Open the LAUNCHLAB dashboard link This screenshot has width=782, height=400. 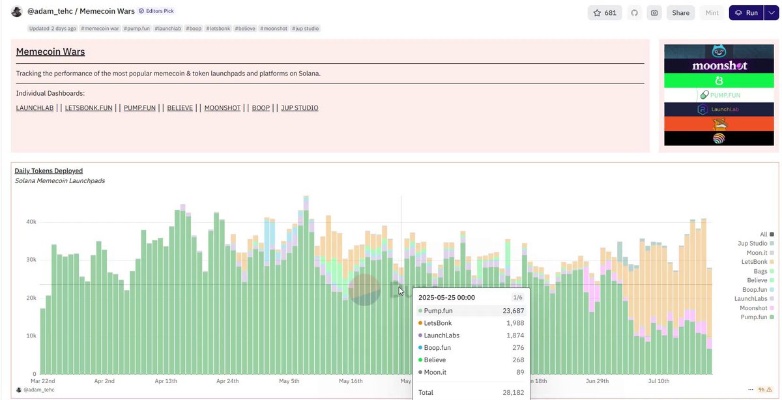click(35, 108)
